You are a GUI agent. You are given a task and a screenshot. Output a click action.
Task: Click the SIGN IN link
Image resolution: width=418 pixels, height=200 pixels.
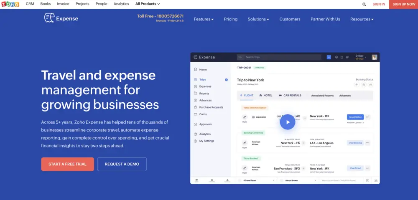click(379, 4)
